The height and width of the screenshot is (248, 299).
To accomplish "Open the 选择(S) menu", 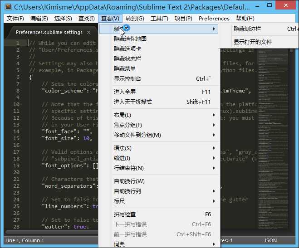I will point(63,19).
